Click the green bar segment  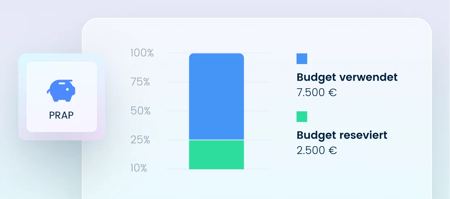[216, 154]
